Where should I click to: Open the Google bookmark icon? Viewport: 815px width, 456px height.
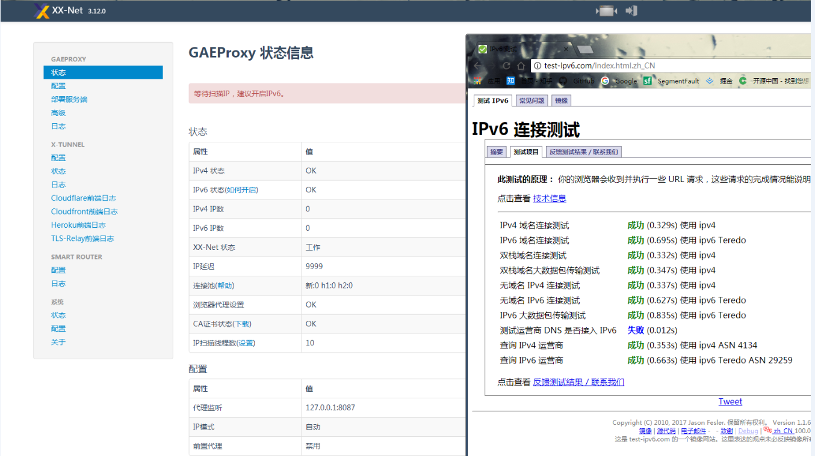coord(606,81)
